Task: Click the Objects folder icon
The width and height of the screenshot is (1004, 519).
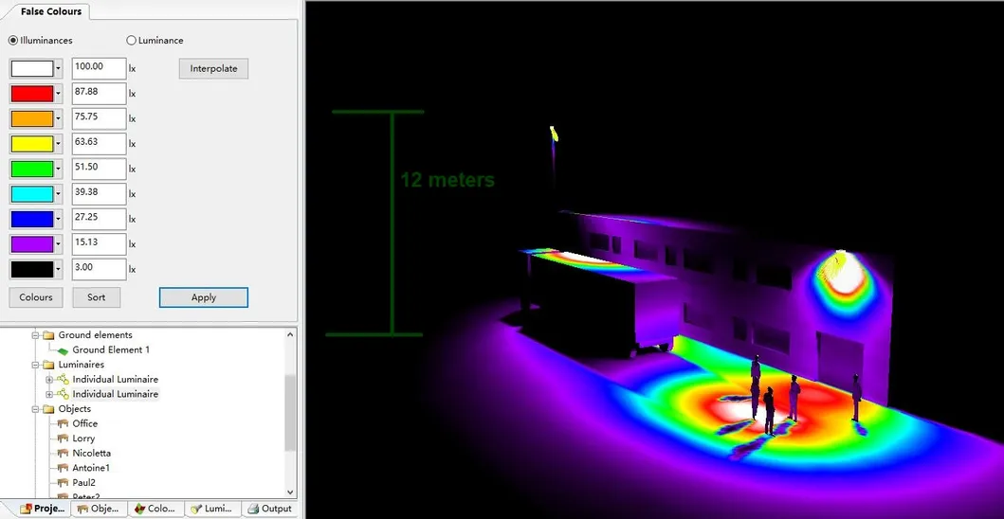Action: (x=48, y=409)
